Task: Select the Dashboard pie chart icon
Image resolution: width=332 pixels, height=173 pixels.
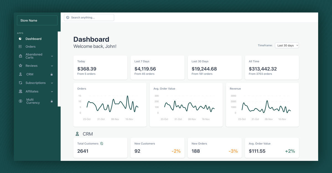Action: coord(20,39)
